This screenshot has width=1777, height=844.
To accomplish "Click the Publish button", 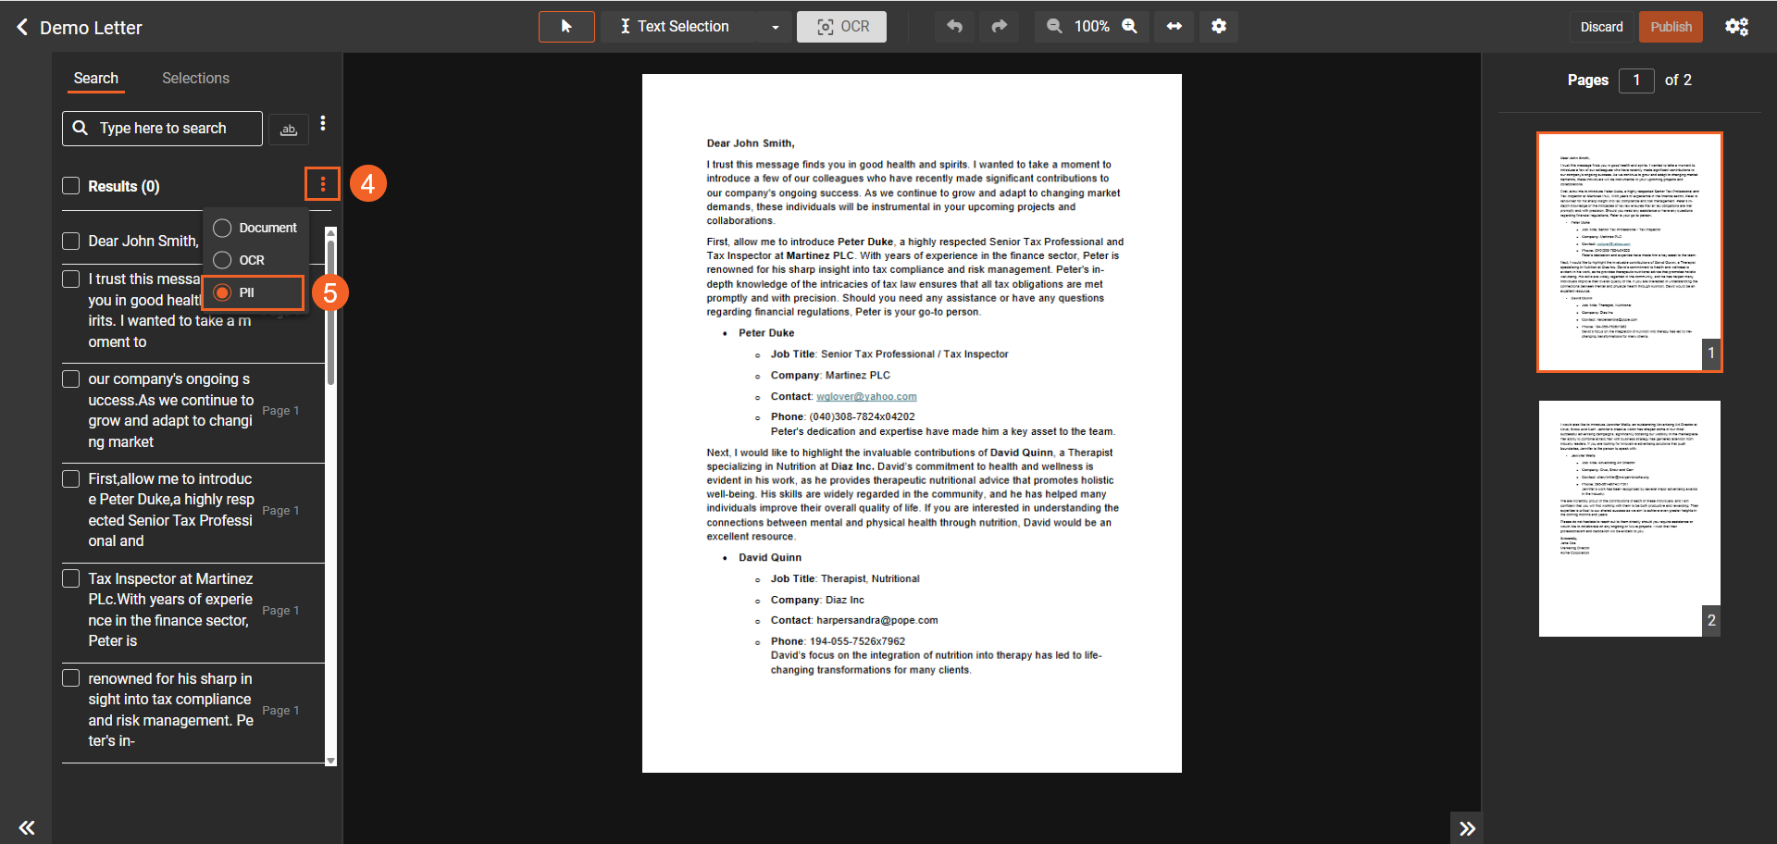I will (x=1671, y=27).
